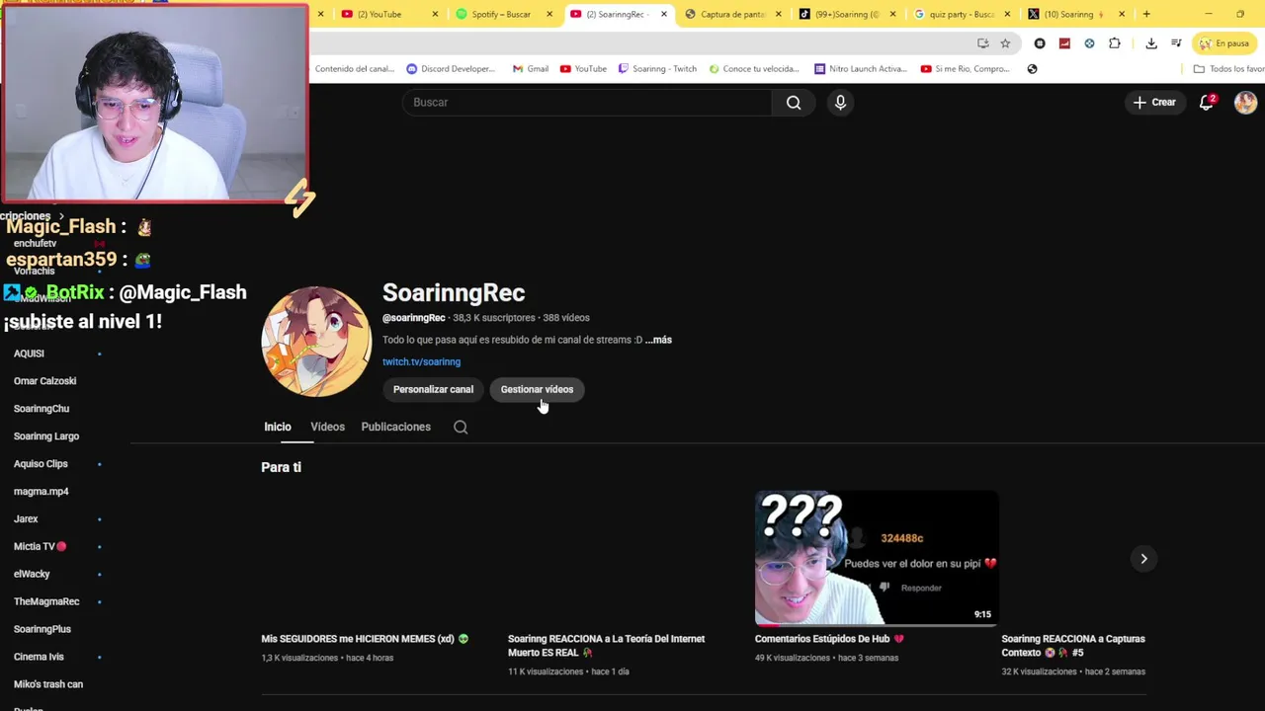Switch to quiz party Google browser tab
Image resolution: width=1265 pixels, height=711 pixels.
pos(962,14)
